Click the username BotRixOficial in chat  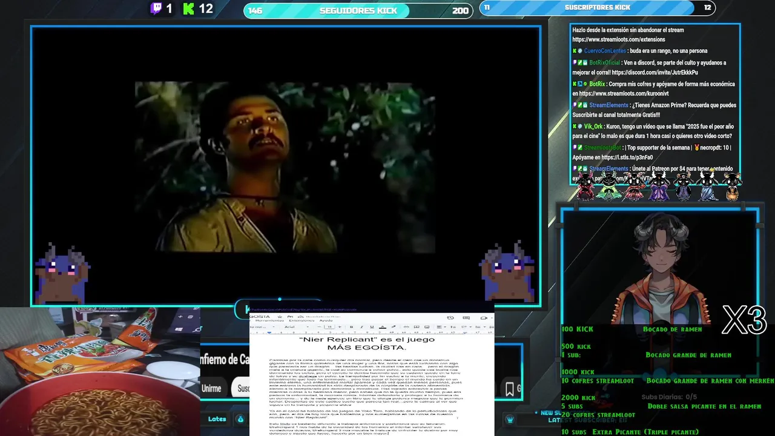pos(604,62)
